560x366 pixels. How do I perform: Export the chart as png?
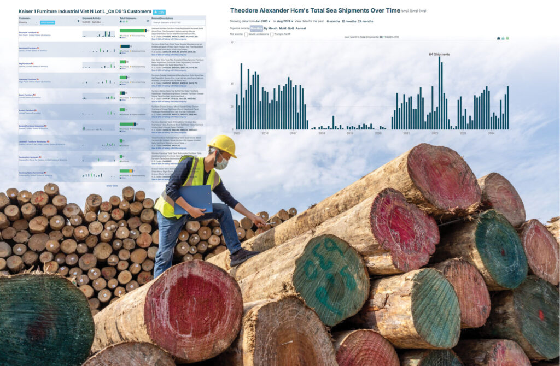pos(405,11)
